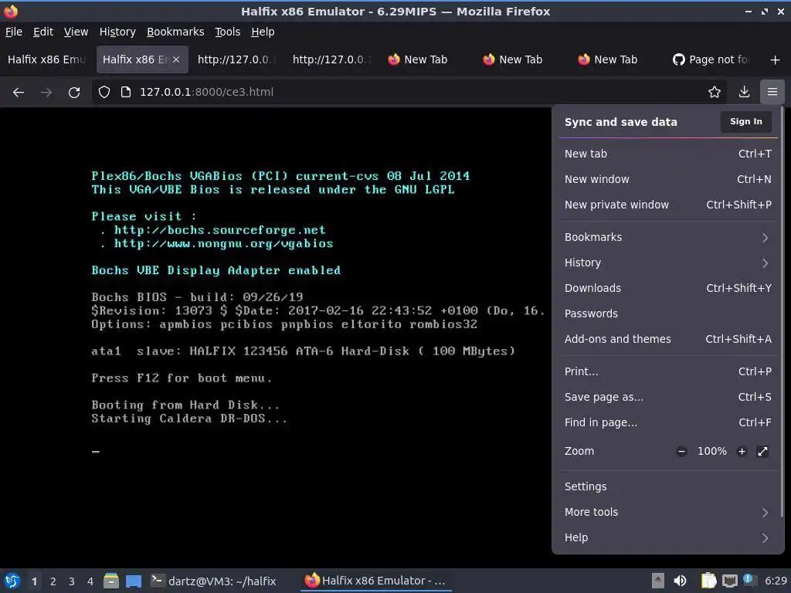Expand the More tools submenu
791x593 pixels.
point(668,512)
